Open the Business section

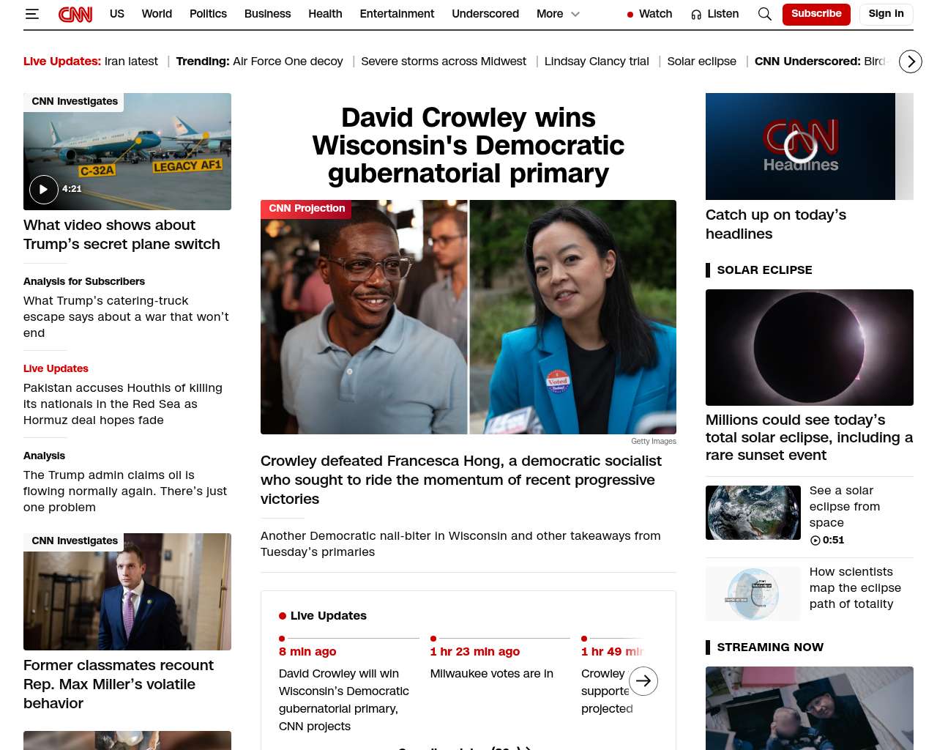[267, 14]
